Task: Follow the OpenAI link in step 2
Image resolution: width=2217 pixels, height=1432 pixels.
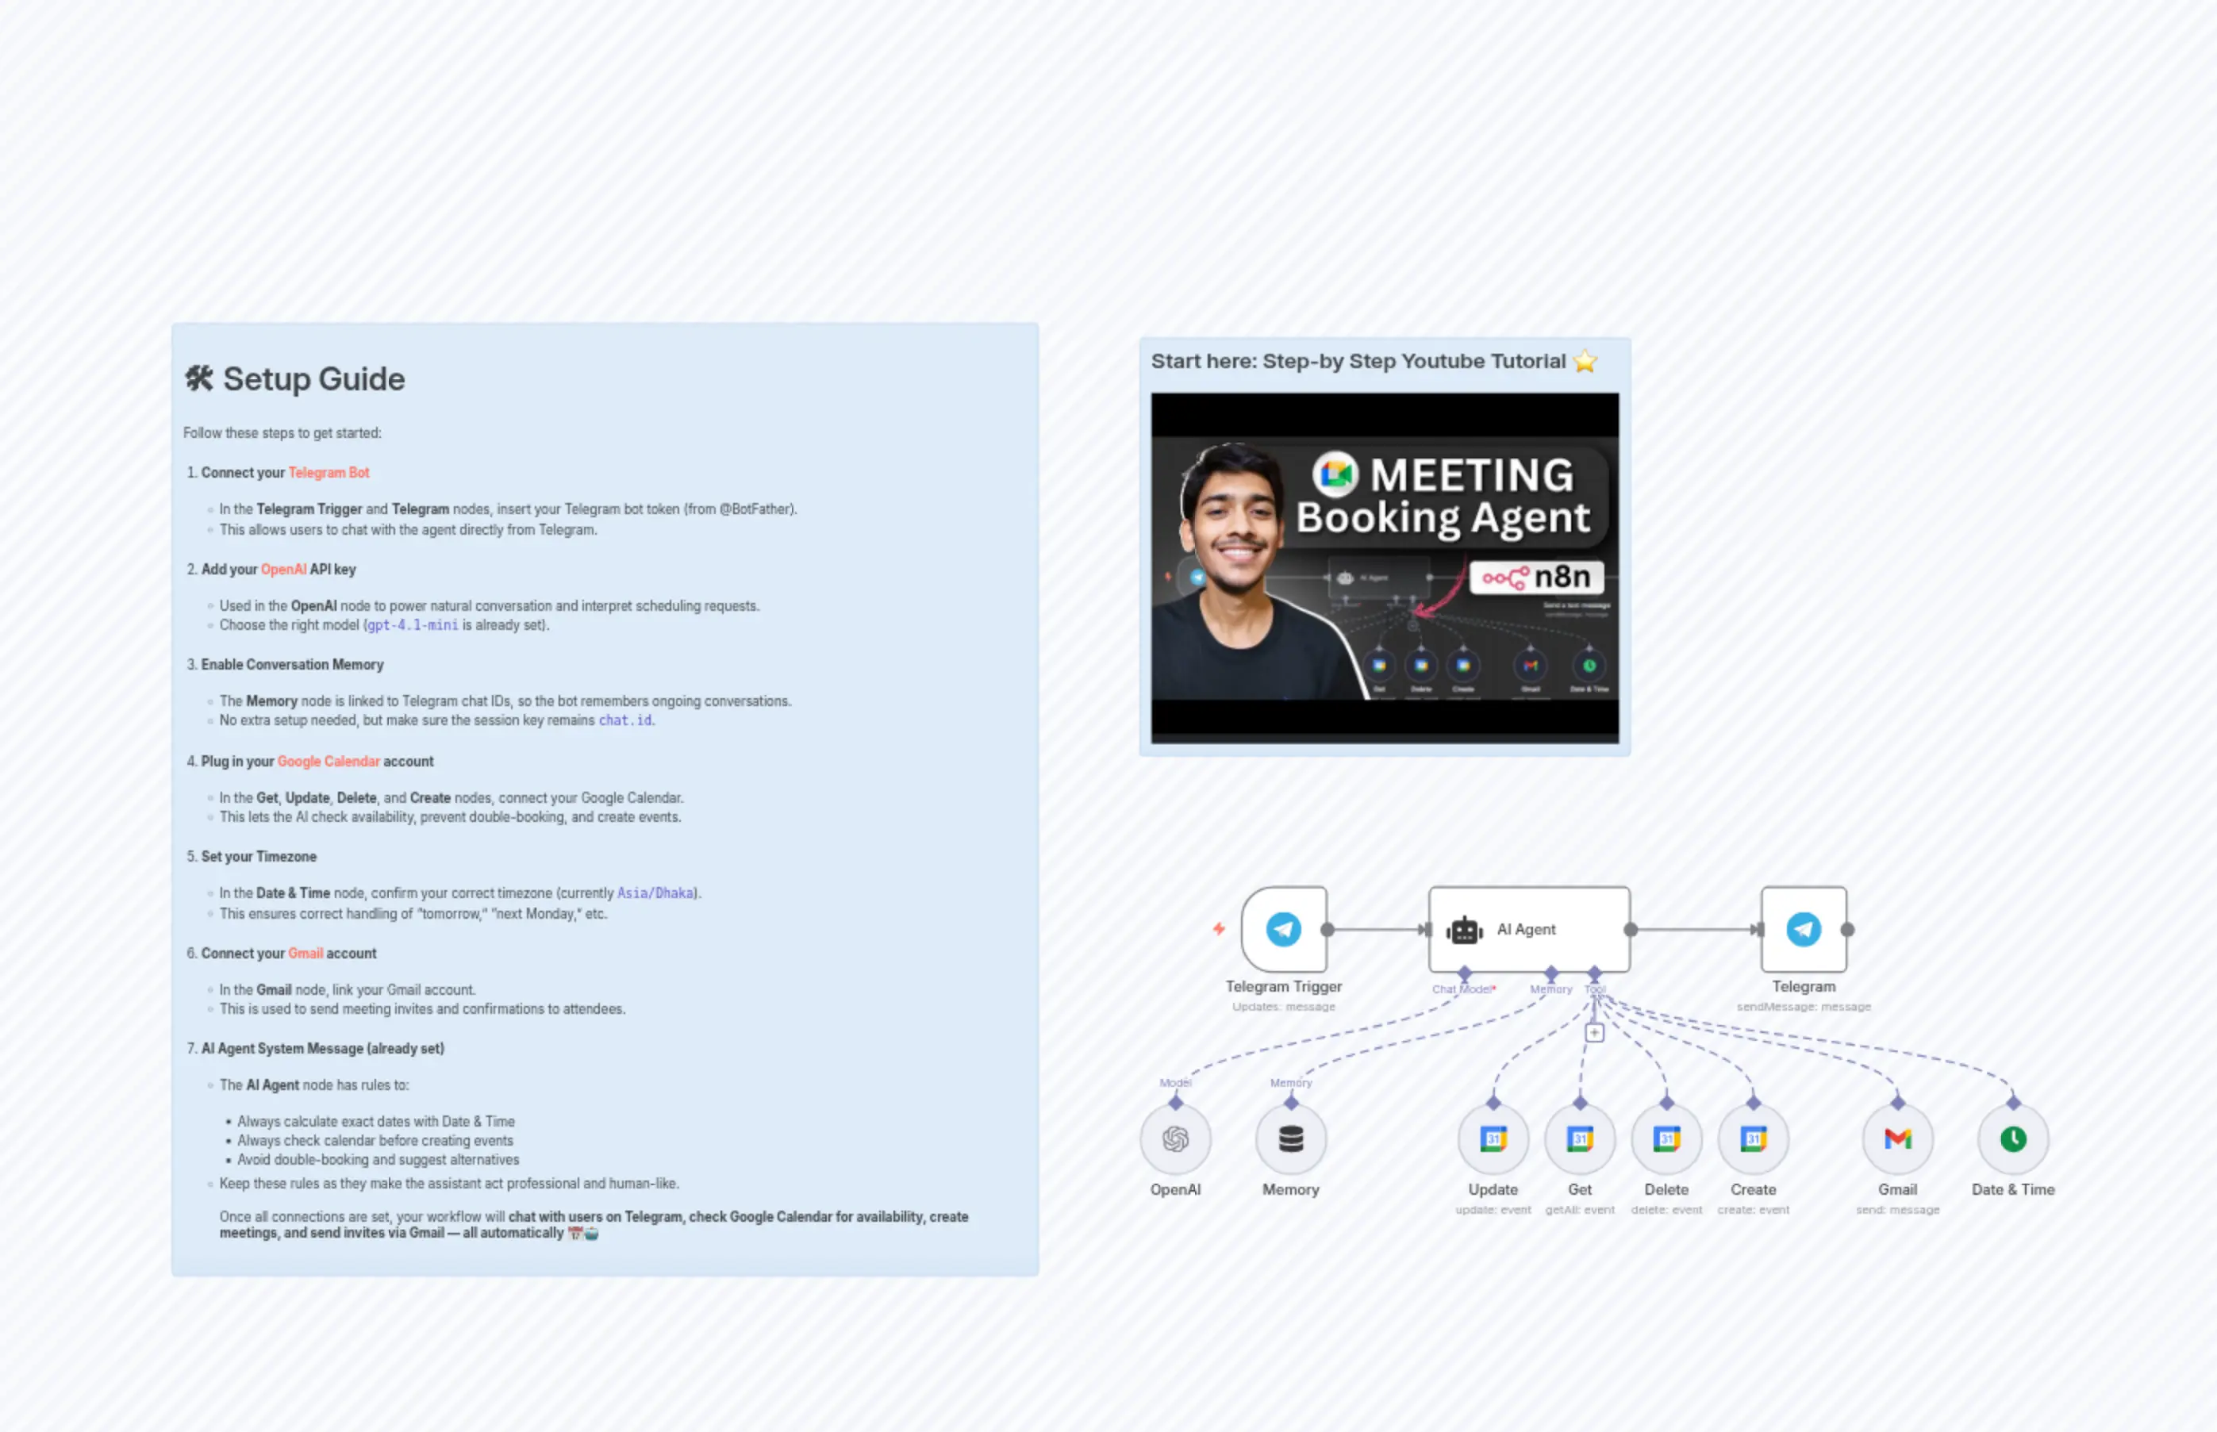Action: pyautogui.click(x=283, y=569)
